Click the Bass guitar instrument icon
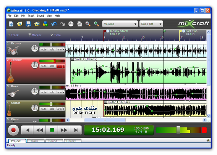The image size is (217, 155). coord(13,94)
